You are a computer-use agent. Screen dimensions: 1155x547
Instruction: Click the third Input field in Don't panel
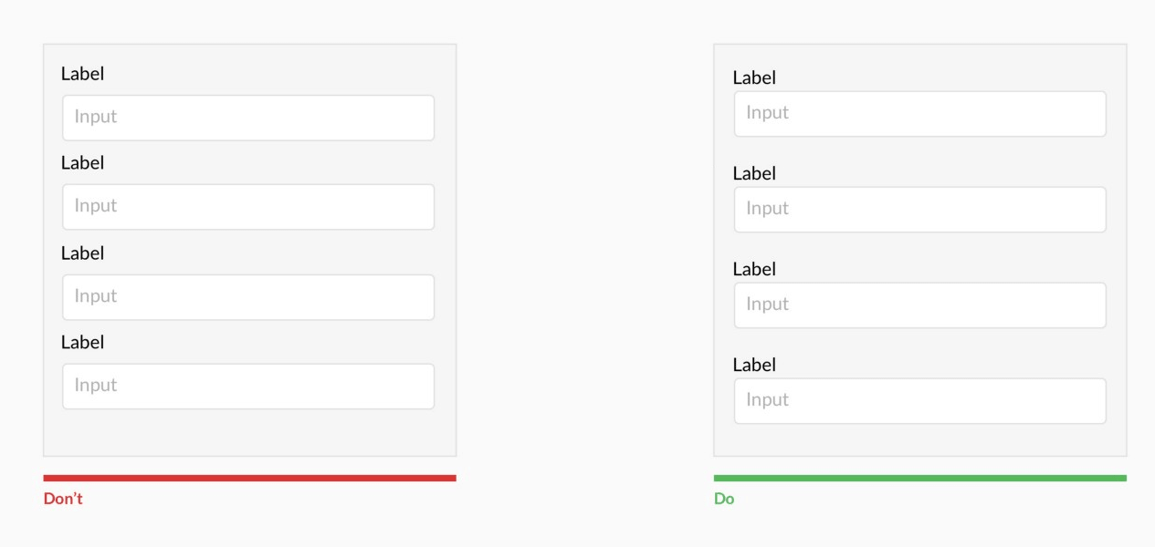[247, 296]
